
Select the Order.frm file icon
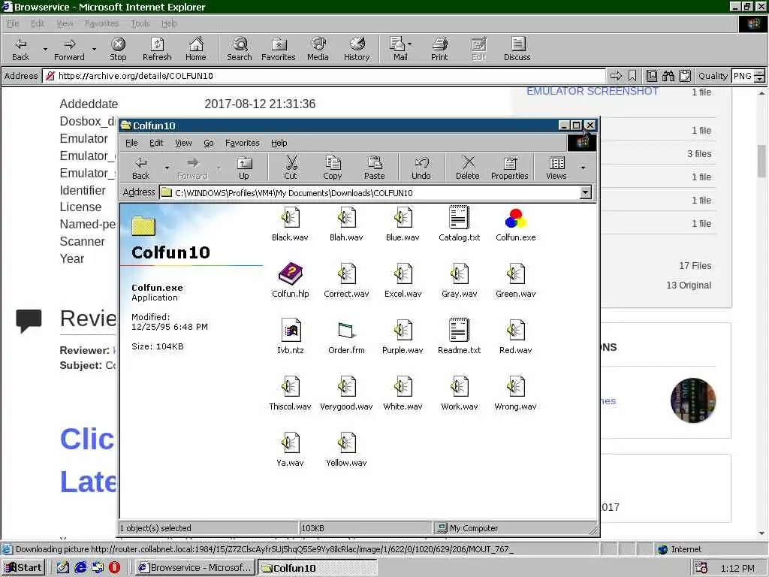tap(346, 337)
